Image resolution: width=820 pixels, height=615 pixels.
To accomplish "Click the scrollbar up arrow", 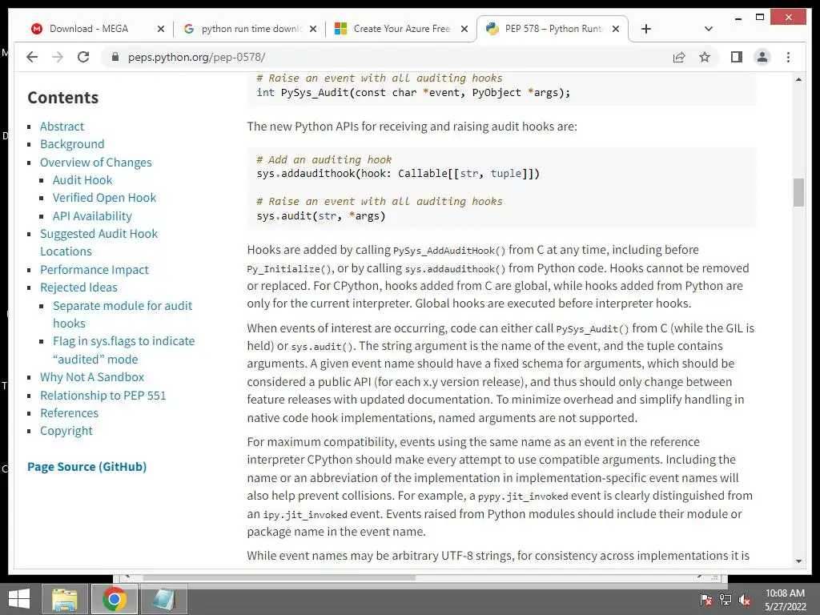I will 798,79.
